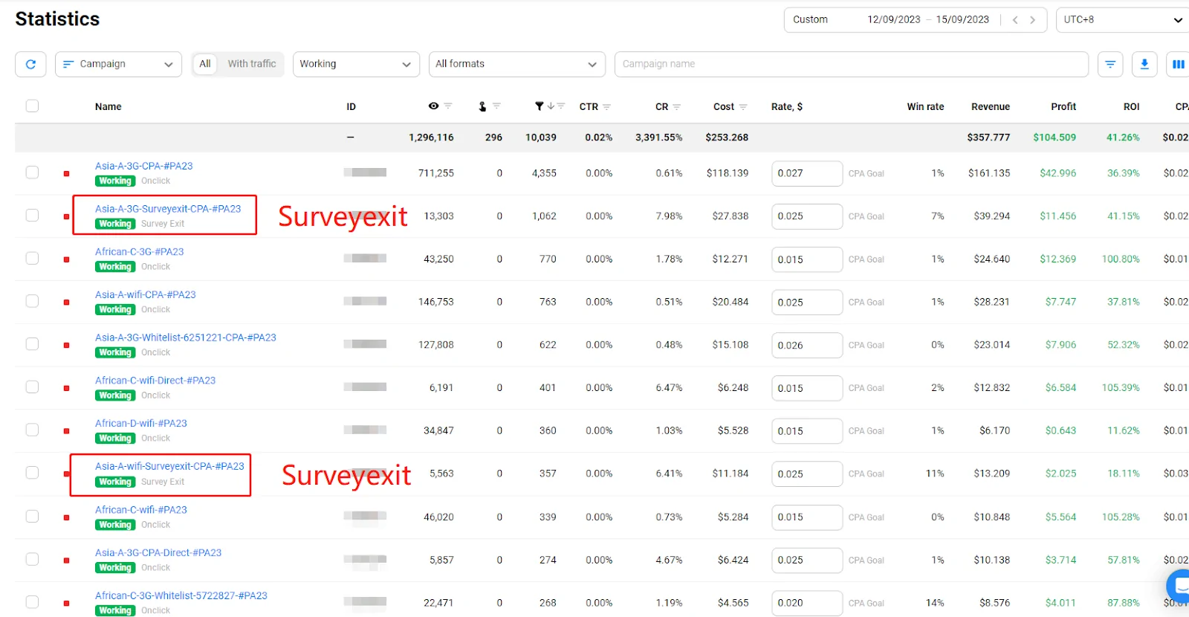The image size is (1189, 617).
Task: Click the Campaign name search field
Action: coord(851,64)
